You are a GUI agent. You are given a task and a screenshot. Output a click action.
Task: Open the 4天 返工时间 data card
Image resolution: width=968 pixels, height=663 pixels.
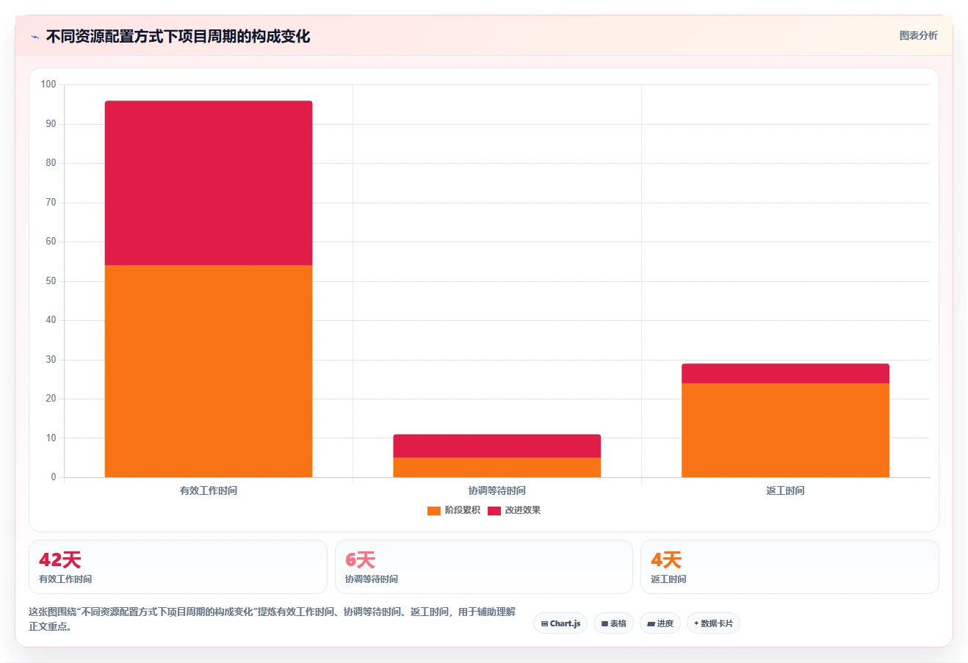point(790,567)
